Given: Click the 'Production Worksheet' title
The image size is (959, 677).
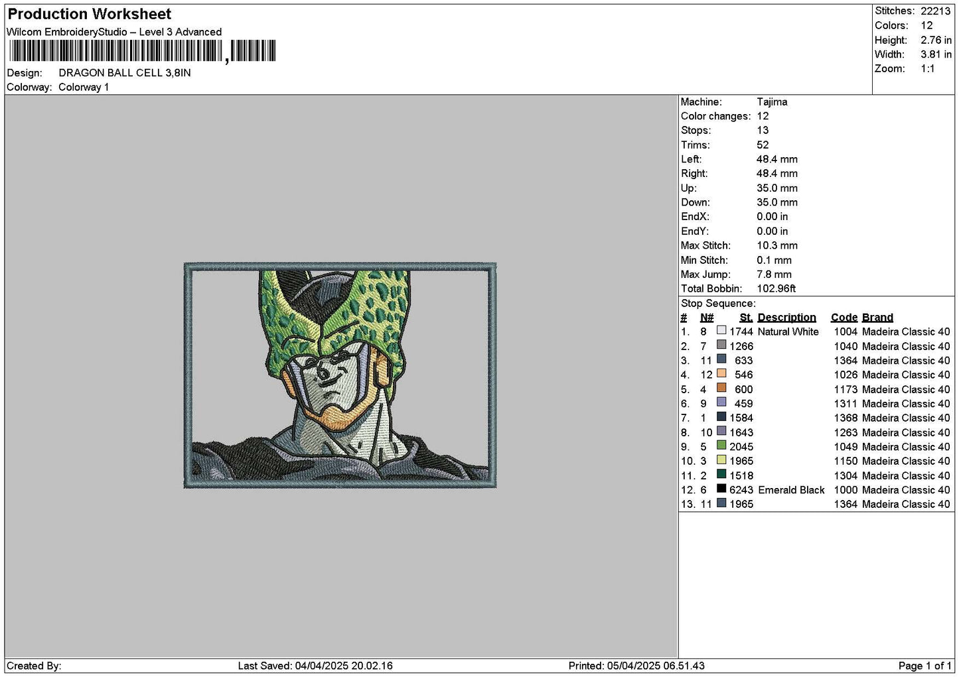Looking at the screenshot, I should (x=89, y=14).
